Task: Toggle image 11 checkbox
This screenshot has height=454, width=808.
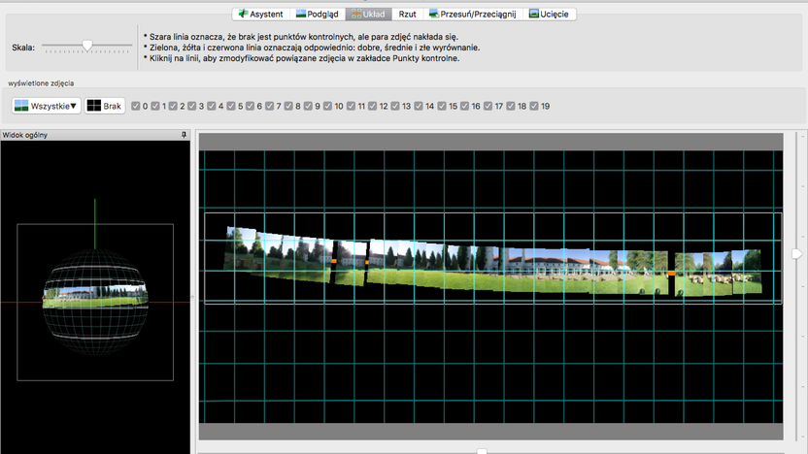Action: click(351, 106)
